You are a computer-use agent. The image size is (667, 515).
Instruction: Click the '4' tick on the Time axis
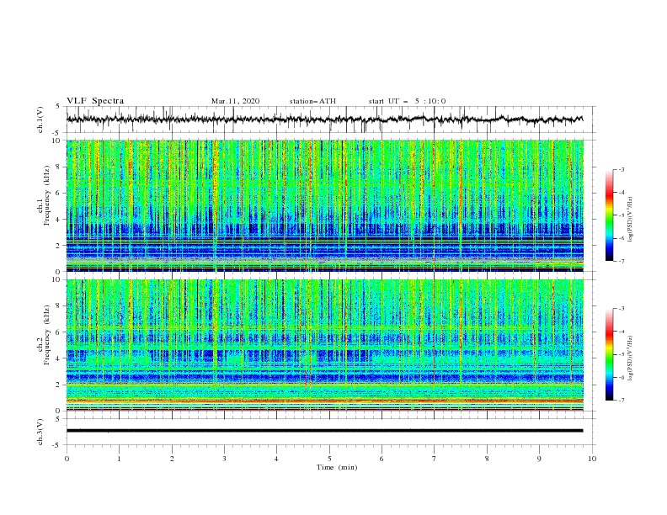[x=276, y=459]
